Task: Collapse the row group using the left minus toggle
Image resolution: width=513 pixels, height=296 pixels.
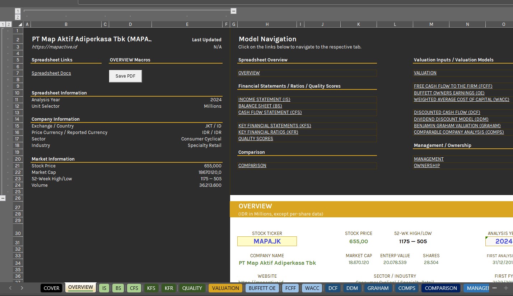Action: click(x=3, y=198)
